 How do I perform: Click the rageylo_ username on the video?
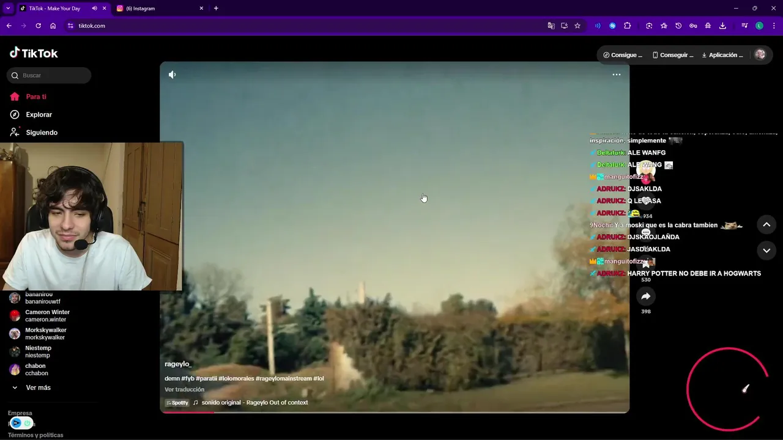(178, 364)
